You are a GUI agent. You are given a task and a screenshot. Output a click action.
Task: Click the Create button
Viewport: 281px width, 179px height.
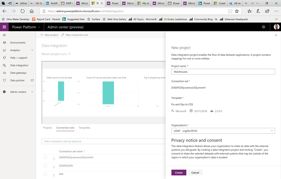click(179, 173)
